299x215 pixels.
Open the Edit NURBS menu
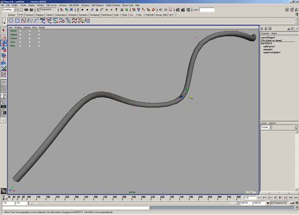[74, 5]
